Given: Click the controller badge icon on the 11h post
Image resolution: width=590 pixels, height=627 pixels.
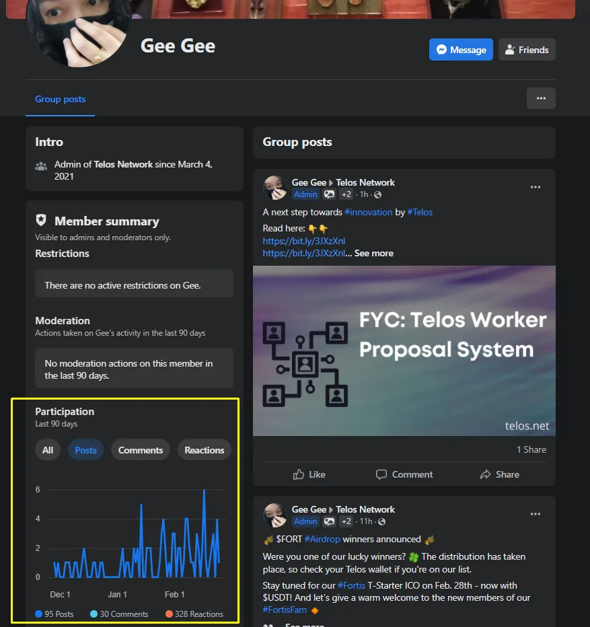Looking at the screenshot, I should click(x=329, y=521).
